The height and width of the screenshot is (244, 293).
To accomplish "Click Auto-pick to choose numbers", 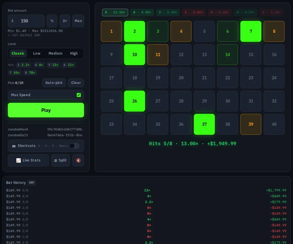I will click(x=54, y=83).
